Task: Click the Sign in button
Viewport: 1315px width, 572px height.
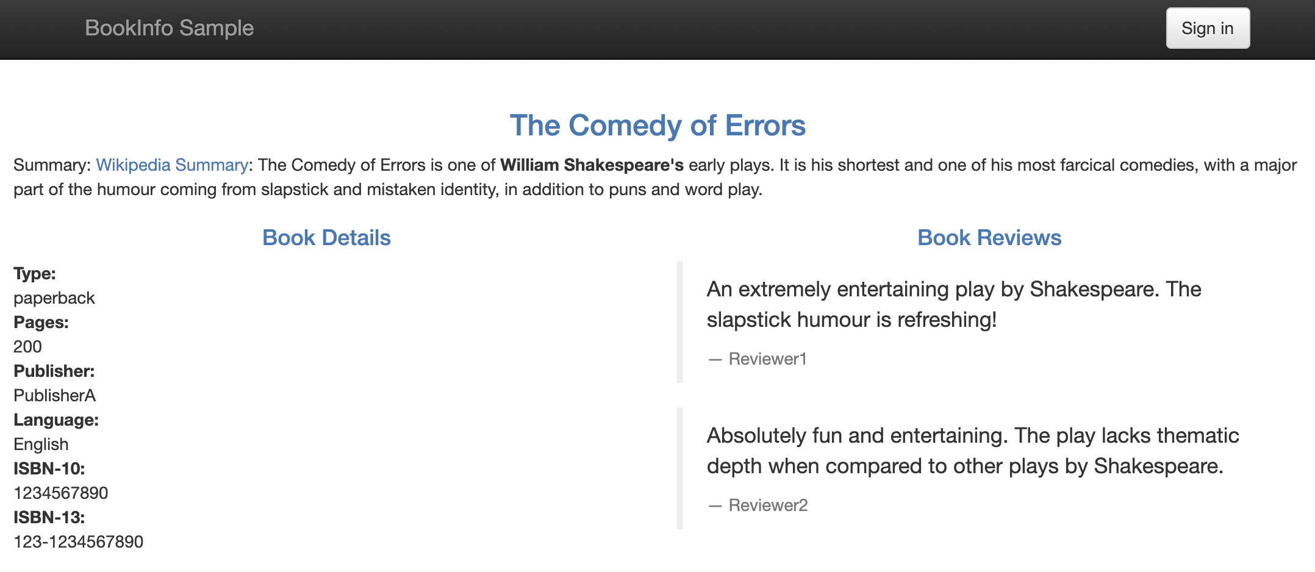Action: 1208,28
